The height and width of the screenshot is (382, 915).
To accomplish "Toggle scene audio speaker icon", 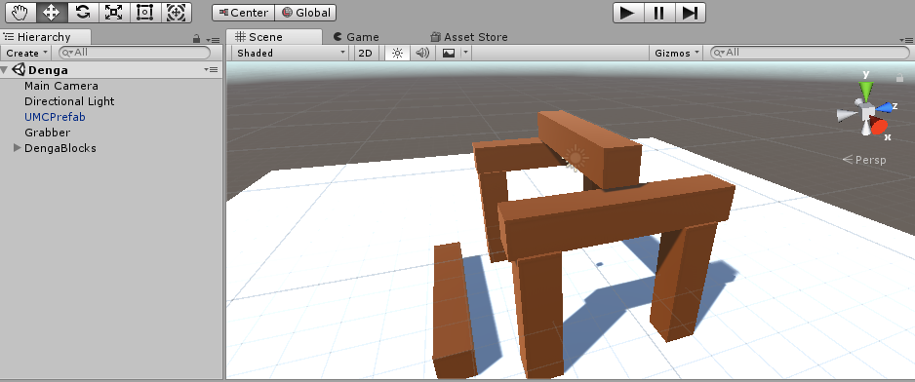I will pyautogui.click(x=422, y=53).
